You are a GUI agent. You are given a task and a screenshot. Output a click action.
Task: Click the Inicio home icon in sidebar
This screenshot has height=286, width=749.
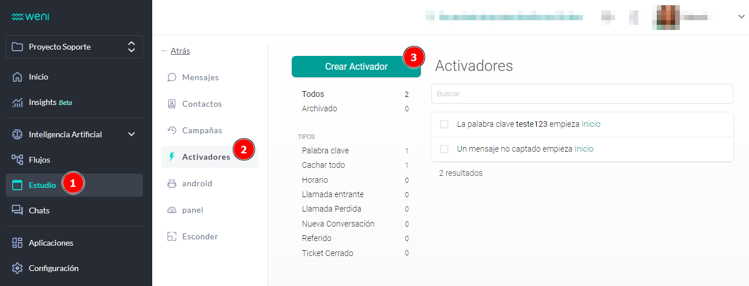pyautogui.click(x=17, y=77)
